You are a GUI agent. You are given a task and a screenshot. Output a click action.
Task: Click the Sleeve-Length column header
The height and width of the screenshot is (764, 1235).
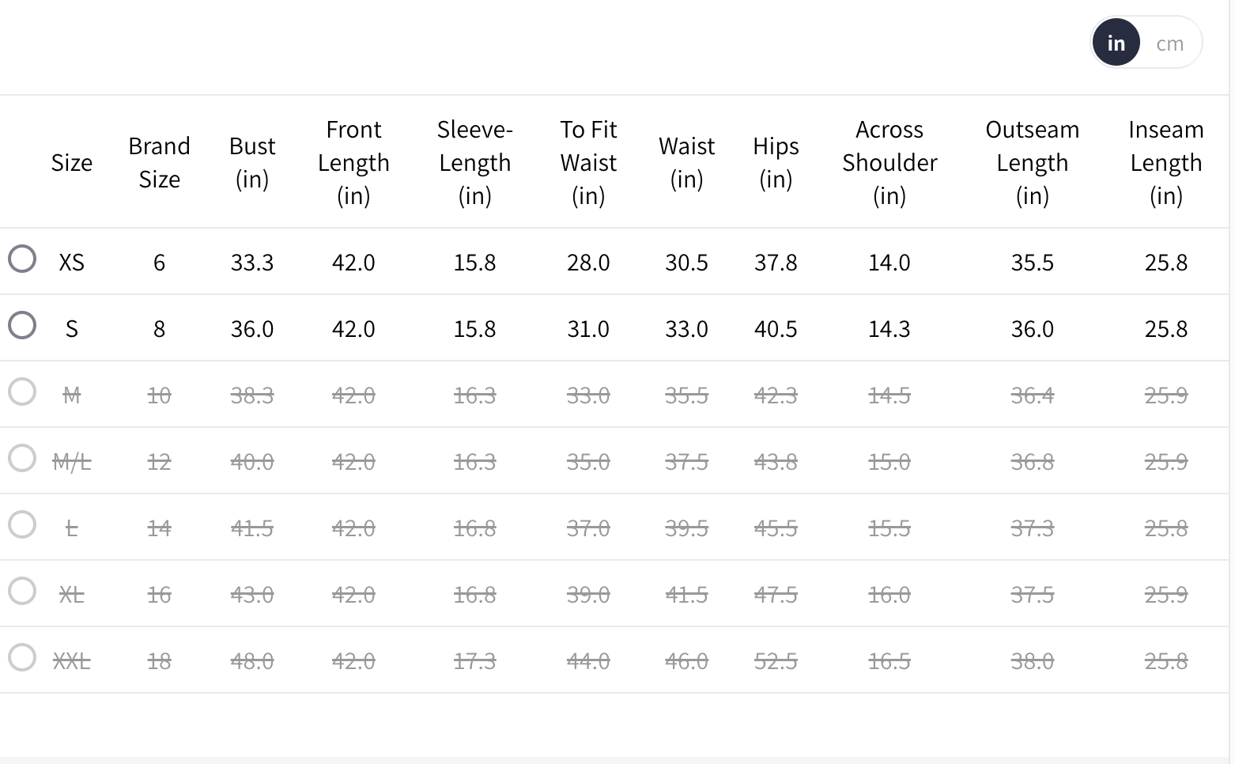click(x=474, y=163)
